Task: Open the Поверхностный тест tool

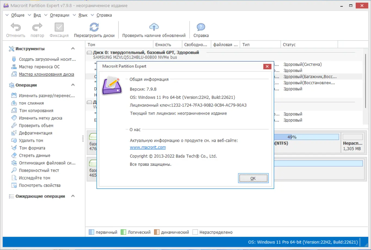Action: (36, 170)
